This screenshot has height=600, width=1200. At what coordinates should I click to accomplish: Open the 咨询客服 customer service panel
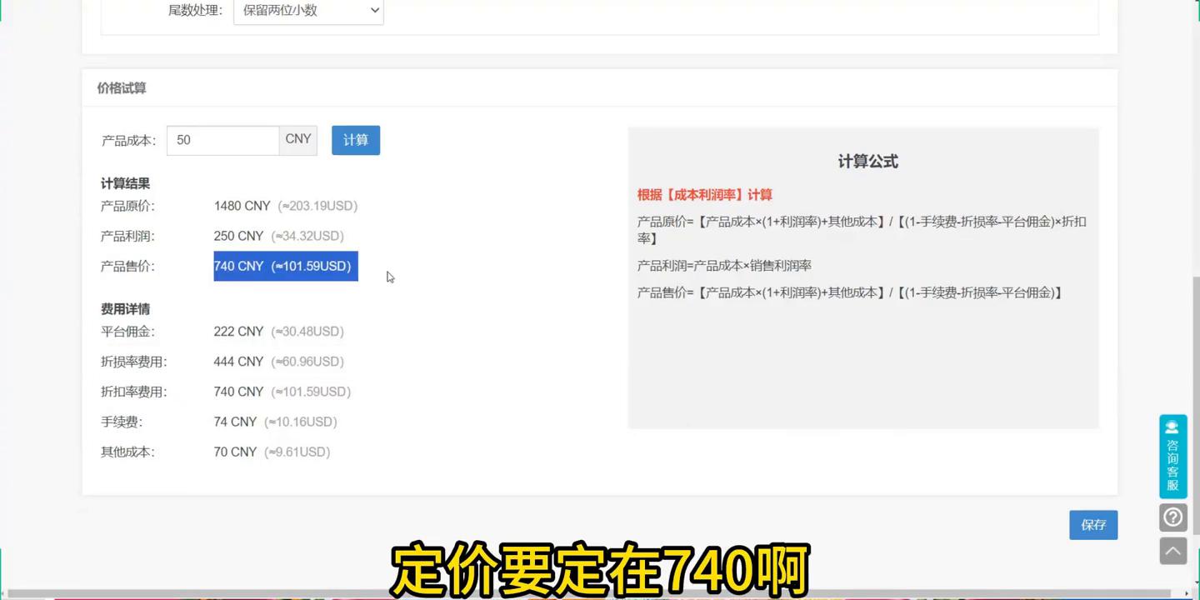coord(1172,457)
